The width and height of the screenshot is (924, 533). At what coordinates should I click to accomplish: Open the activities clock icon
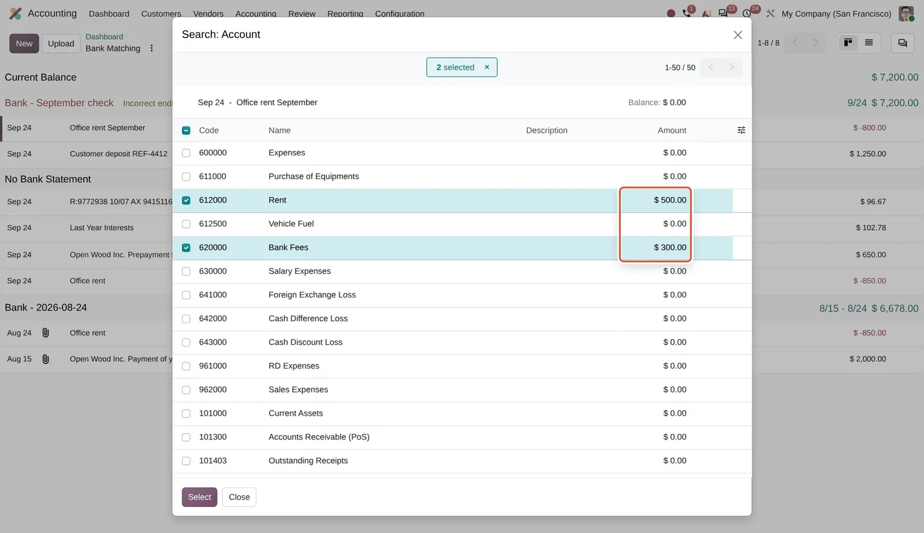(747, 13)
